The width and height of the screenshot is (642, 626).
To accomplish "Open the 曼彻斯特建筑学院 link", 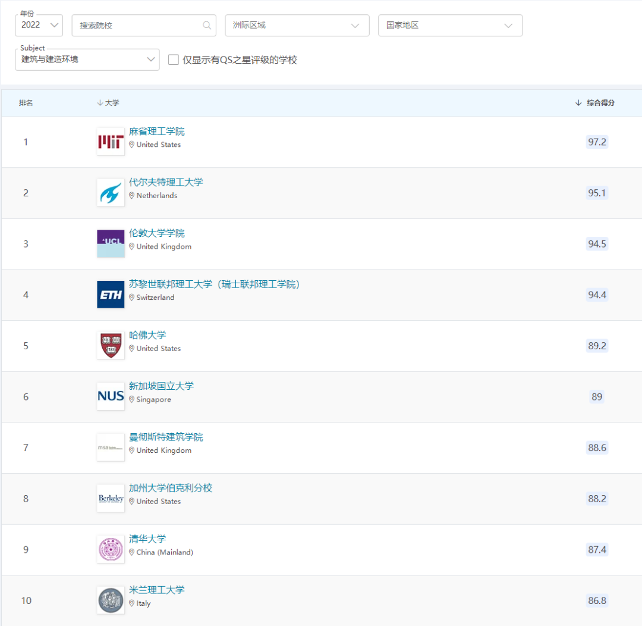I will tap(166, 437).
